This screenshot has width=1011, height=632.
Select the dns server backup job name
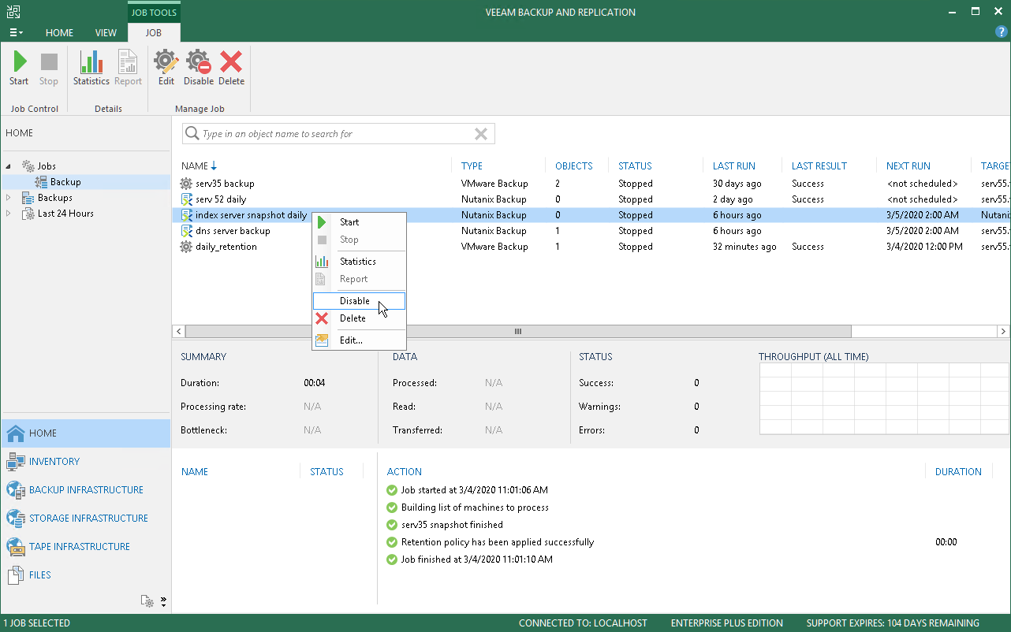click(233, 231)
